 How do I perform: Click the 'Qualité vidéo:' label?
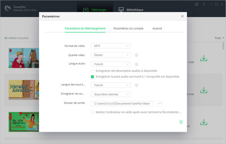pyautogui.click(x=77, y=55)
